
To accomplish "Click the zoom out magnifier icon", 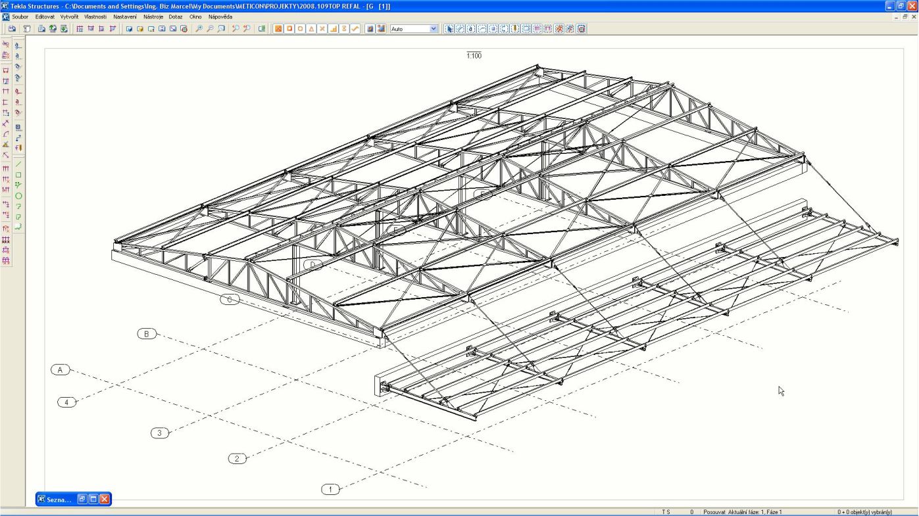I will [x=211, y=29].
